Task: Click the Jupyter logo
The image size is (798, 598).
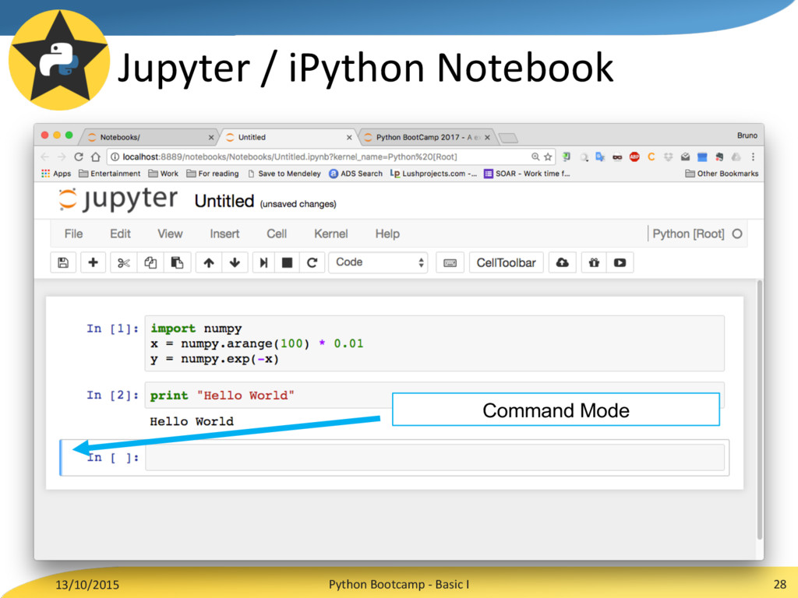Action: (118, 200)
